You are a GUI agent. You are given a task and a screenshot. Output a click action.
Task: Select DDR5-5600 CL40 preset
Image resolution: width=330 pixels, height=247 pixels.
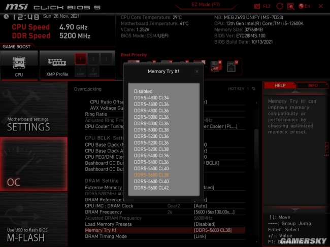tap(151, 182)
